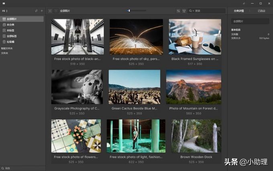
Task: Click the 未标签 sidebar entry
Action: click(x=10, y=30)
